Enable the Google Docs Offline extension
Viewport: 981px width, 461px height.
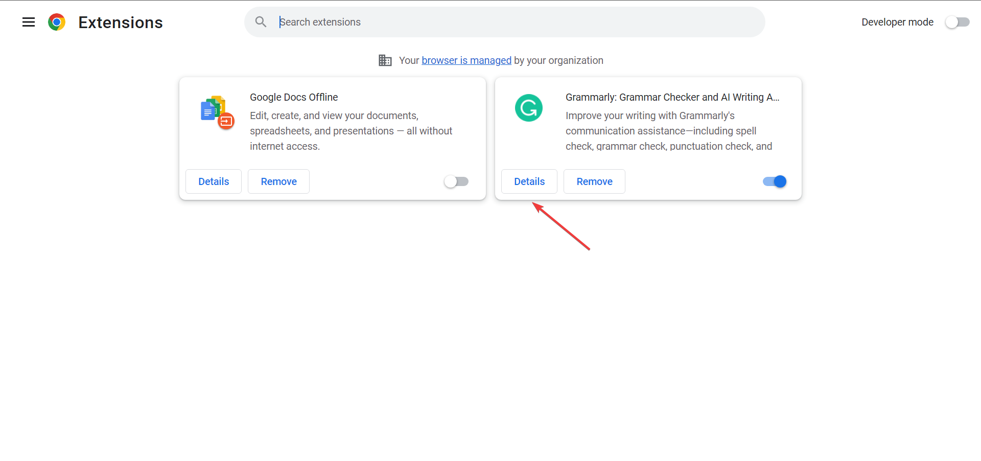[x=456, y=181]
